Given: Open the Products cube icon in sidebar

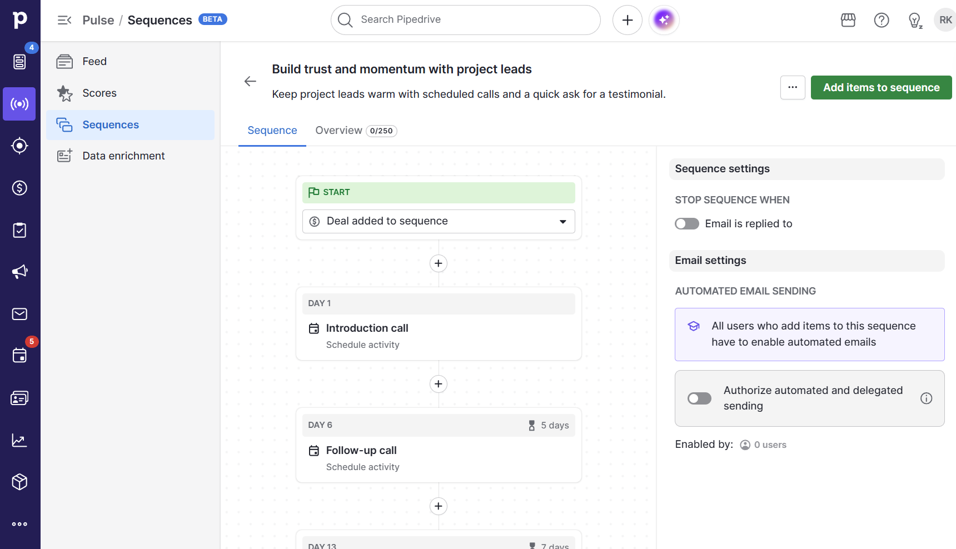Looking at the screenshot, I should click(x=19, y=482).
